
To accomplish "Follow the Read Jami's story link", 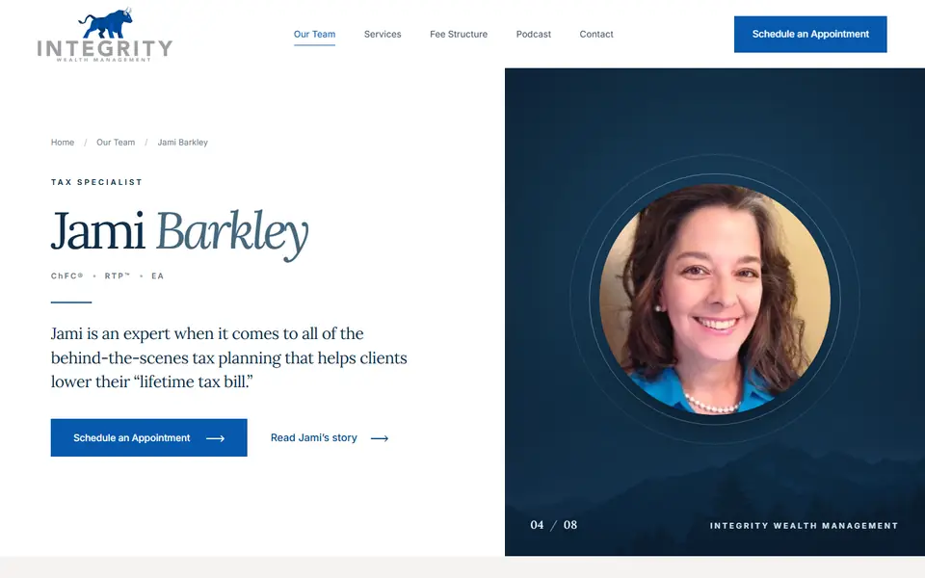I will point(330,437).
